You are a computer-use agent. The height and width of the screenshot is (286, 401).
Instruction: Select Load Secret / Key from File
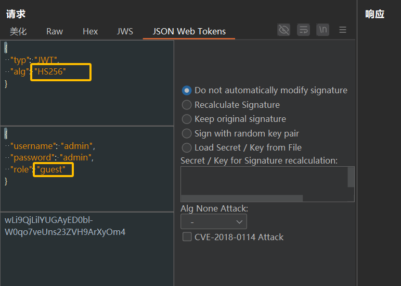242,148
